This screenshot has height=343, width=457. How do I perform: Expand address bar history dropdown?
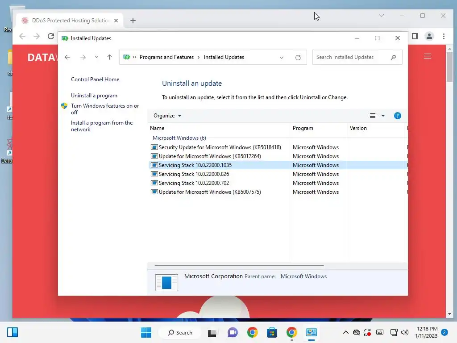point(282,58)
